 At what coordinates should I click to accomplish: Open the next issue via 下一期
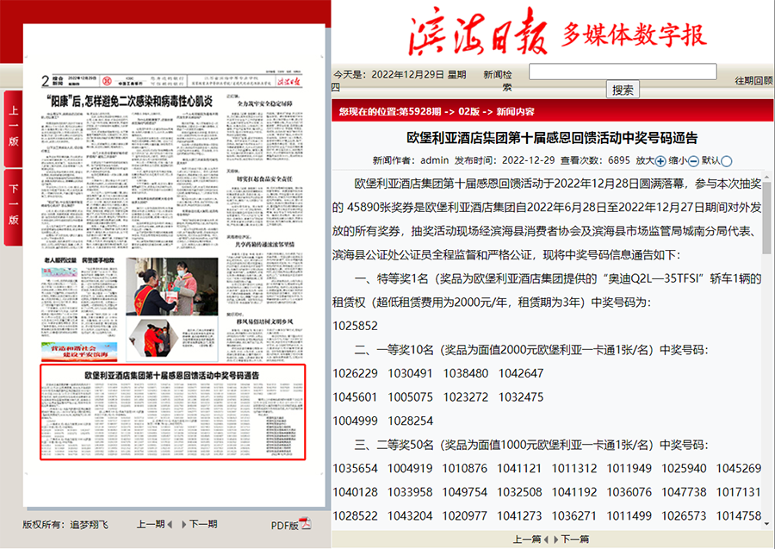[200, 524]
